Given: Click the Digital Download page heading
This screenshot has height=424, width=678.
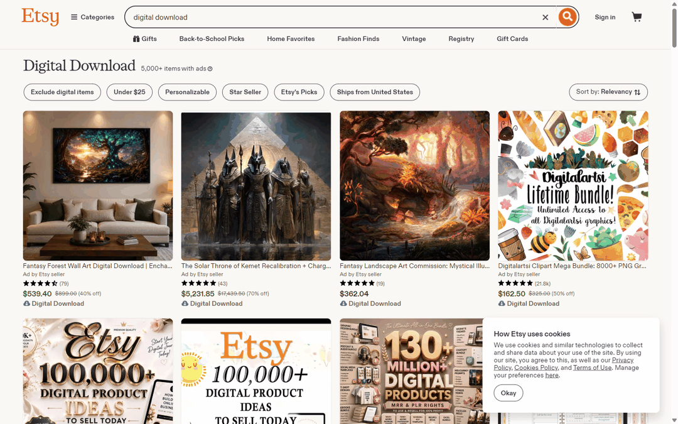Looking at the screenshot, I should pyautogui.click(x=79, y=66).
